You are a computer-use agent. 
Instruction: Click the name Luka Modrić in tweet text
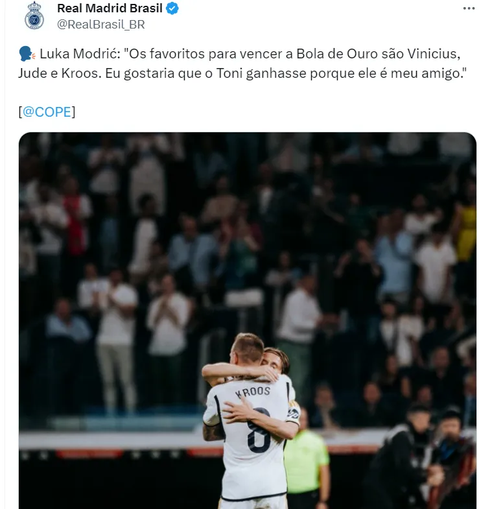point(80,54)
